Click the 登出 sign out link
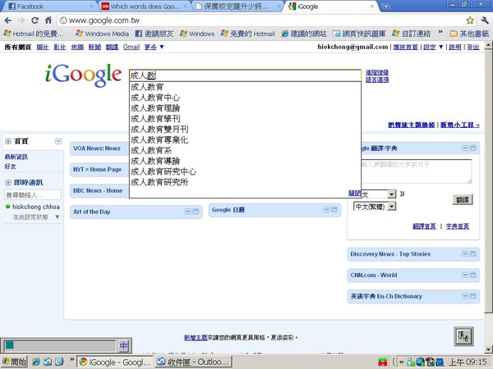This screenshot has width=493, height=369. (473, 47)
